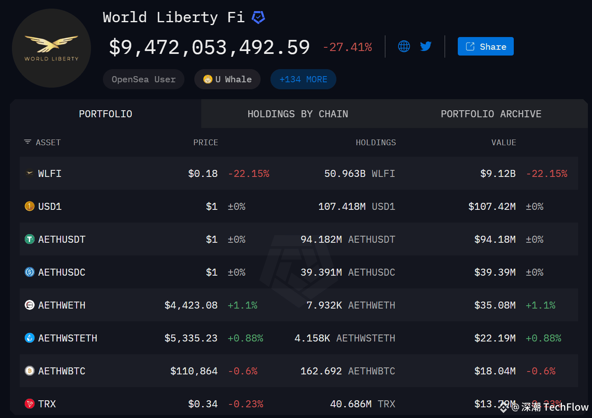The width and height of the screenshot is (592, 418).
Task: Click the AETHWETH token icon
Action: pos(30,305)
